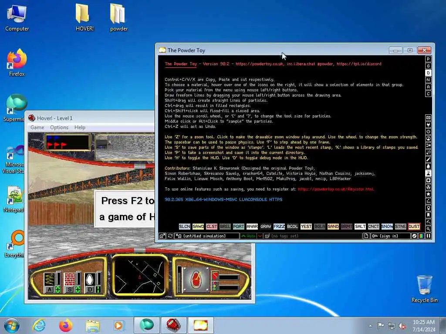The width and height of the screenshot is (446, 334).
Task: Switch to render mode N
Action: click(x=428, y=80)
